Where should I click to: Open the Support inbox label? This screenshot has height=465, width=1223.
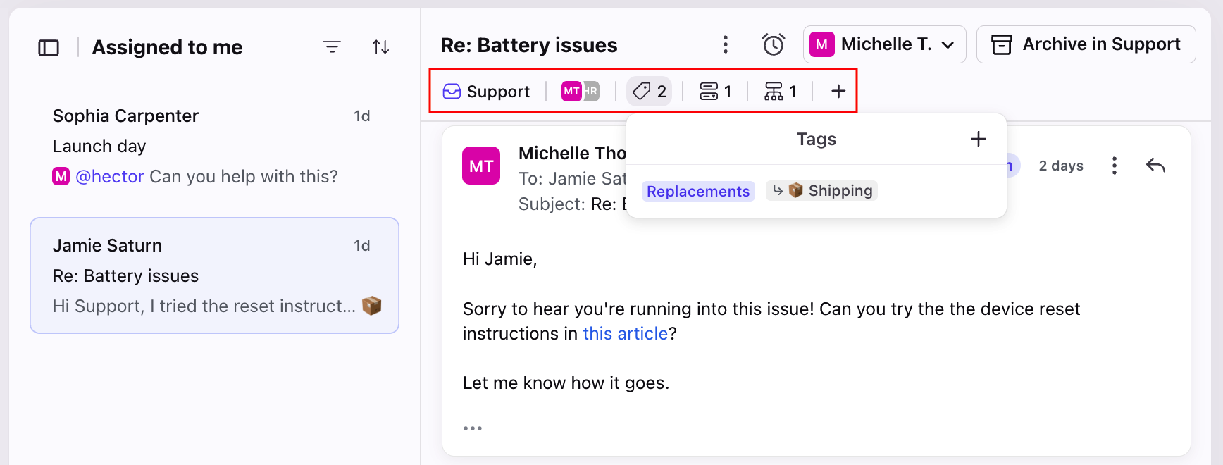[486, 92]
